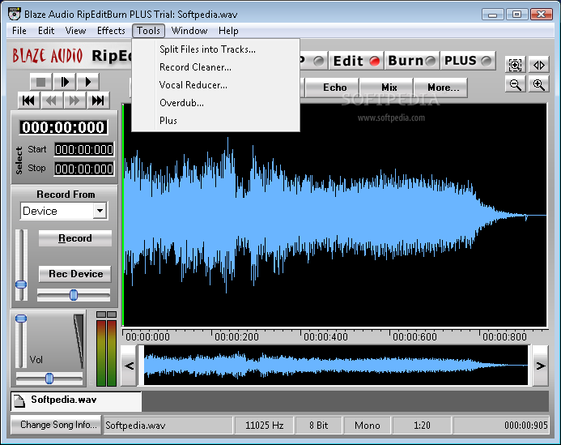
Task: Click the zoom in magnifier icon
Action: 539,84
